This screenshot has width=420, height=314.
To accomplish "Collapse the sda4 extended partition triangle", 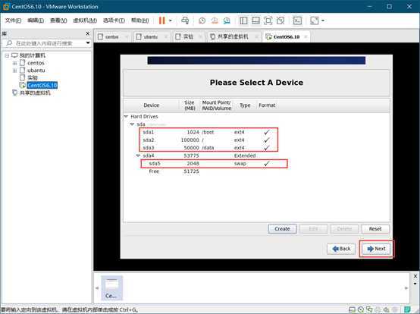I will [138, 155].
